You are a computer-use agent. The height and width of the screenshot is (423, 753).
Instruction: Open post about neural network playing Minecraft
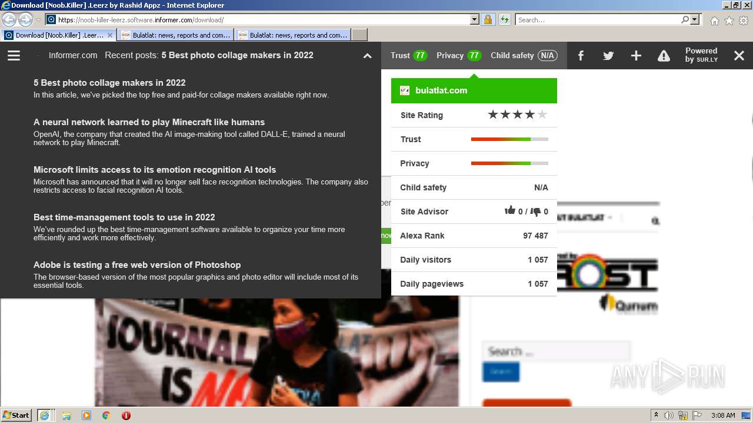click(x=149, y=122)
